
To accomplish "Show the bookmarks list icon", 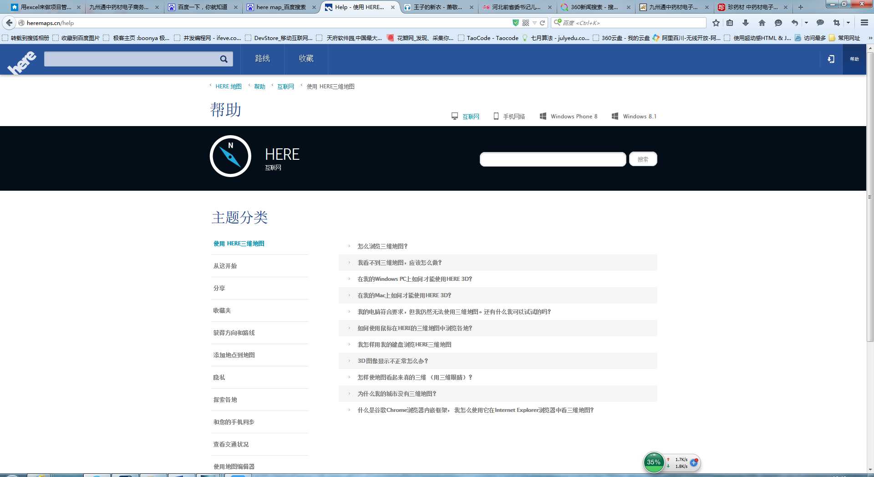I will (x=730, y=23).
